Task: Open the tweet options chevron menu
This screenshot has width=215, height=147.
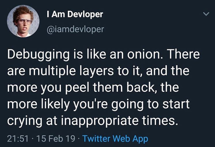Action: point(206,14)
